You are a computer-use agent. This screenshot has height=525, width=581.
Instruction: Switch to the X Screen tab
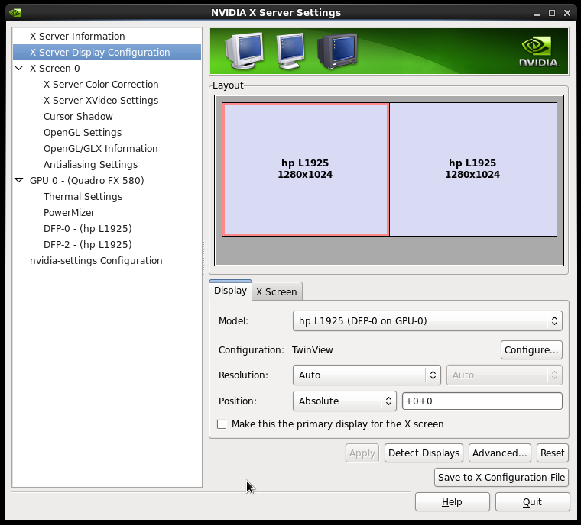277,291
